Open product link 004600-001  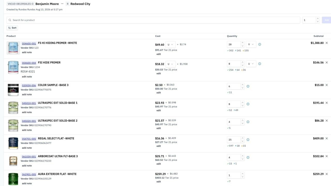coord(29,43)
